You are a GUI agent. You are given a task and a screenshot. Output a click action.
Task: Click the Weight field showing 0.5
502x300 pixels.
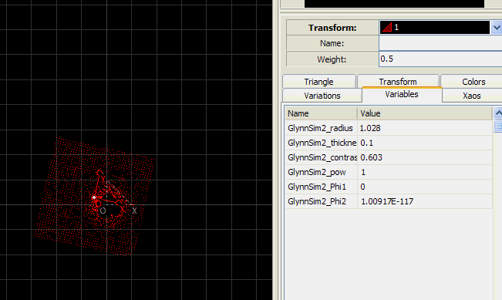coord(440,59)
